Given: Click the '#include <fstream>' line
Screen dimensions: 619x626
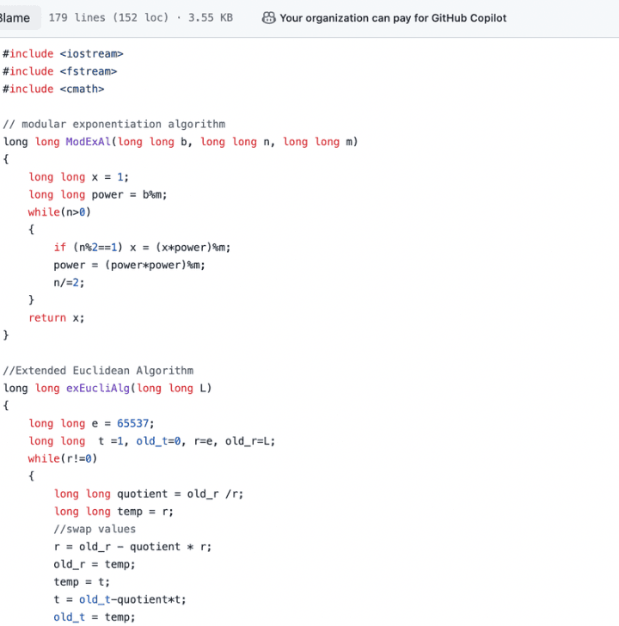Looking at the screenshot, I should [x=60, y=71].
